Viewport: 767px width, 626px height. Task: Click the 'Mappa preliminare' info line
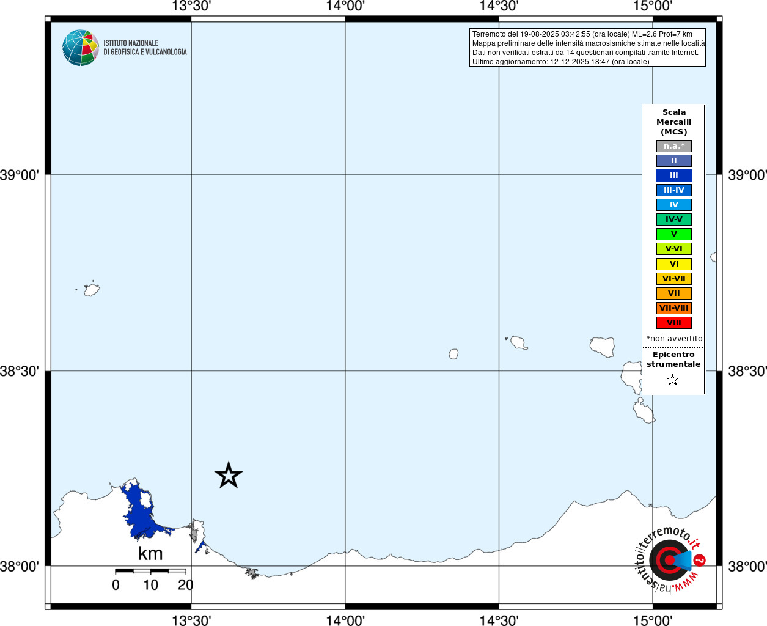click(589, 43)
